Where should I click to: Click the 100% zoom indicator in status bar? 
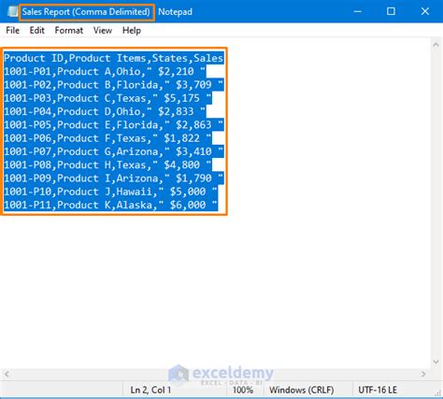click(x=243, y=390)
